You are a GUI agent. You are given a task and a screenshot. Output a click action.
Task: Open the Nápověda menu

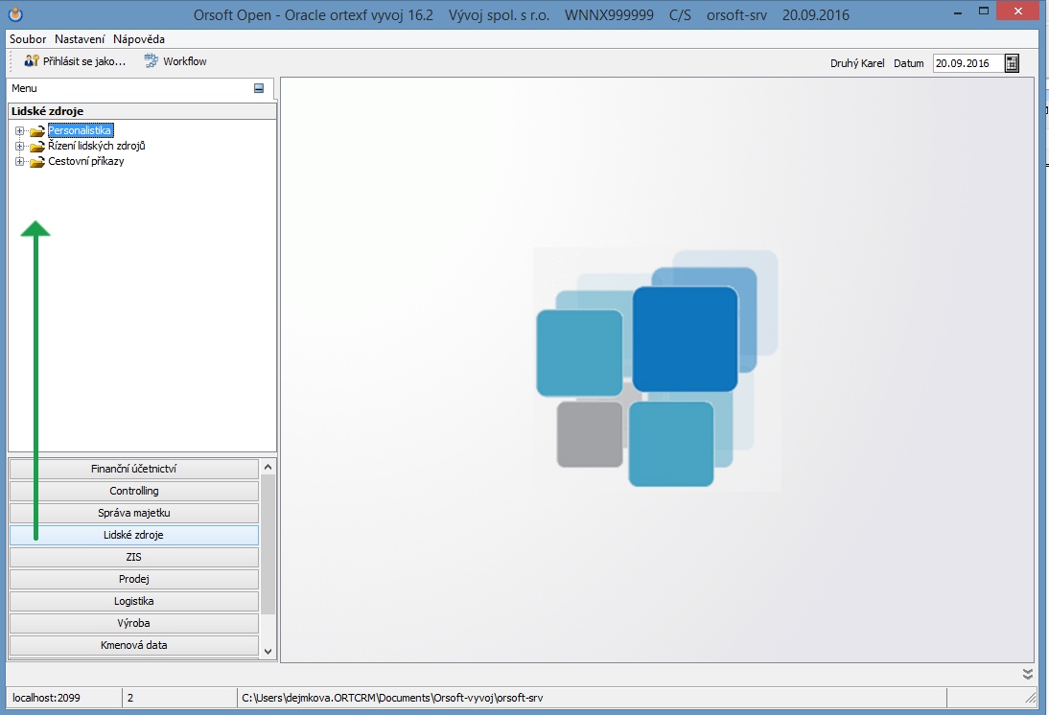[x=139, y=39]
